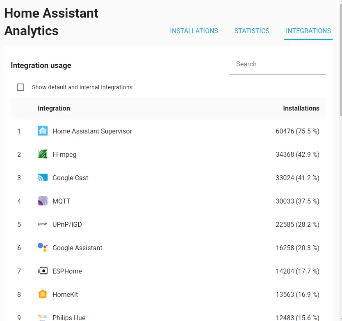
Task: Click the orange HomeKit house icon
Action: [43, 294]
